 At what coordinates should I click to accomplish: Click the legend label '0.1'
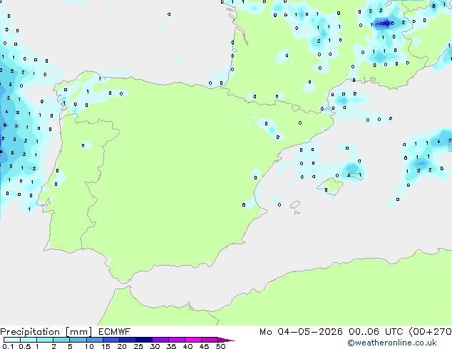8,346
